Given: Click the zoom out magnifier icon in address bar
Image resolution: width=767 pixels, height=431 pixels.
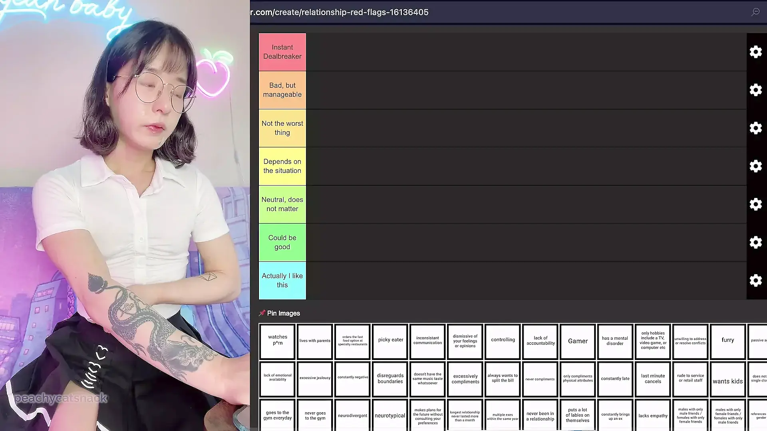Looking at the screenshot, I should 755,12.
